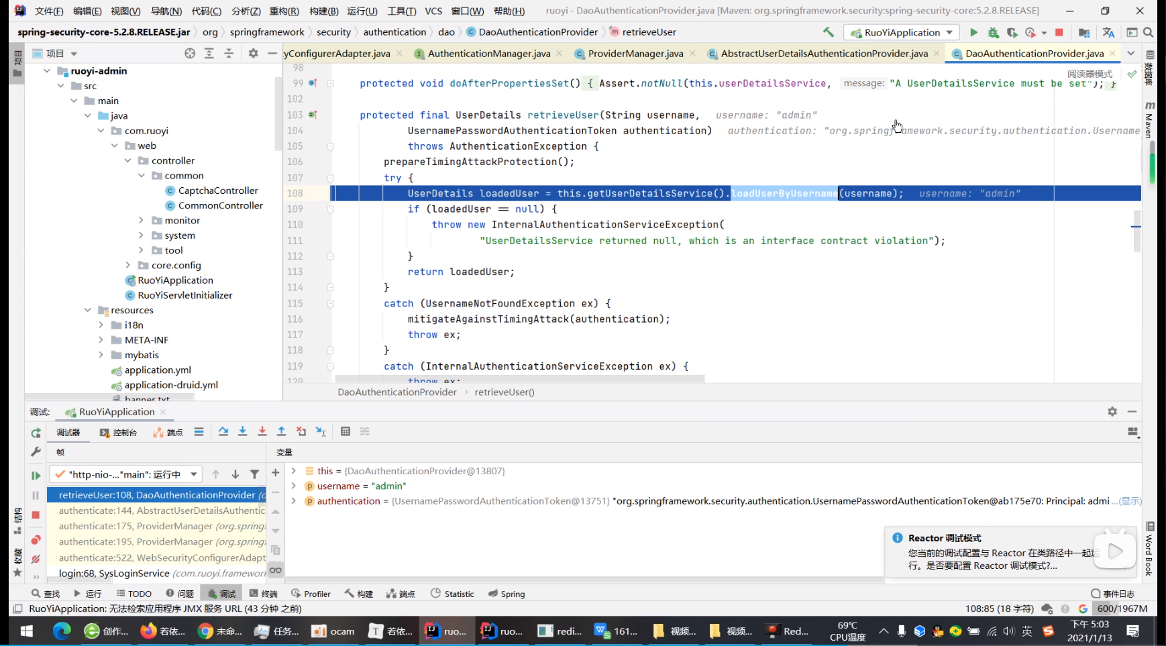This screenshot has height=646, width=1166.
Task: Open the Profiler tool window button
Action: [x=311, y=594]
